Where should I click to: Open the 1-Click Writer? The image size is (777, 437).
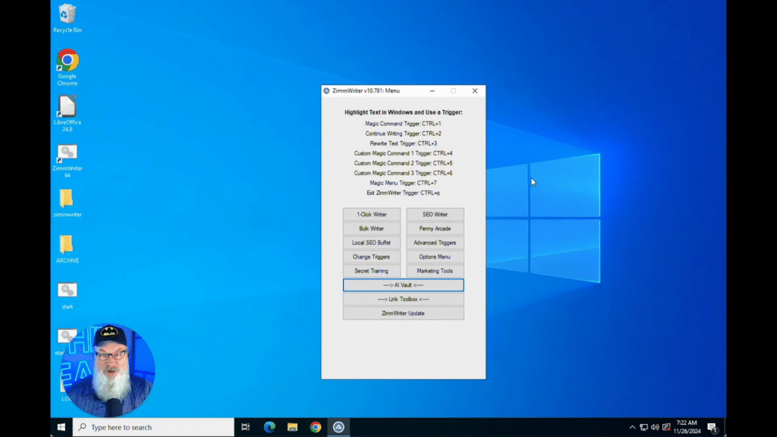372,215
